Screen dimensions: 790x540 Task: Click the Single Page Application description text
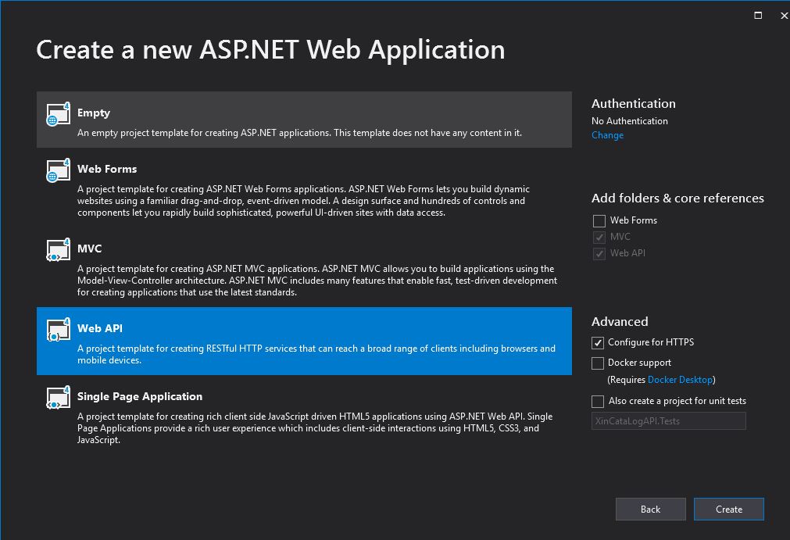(315, 428)
